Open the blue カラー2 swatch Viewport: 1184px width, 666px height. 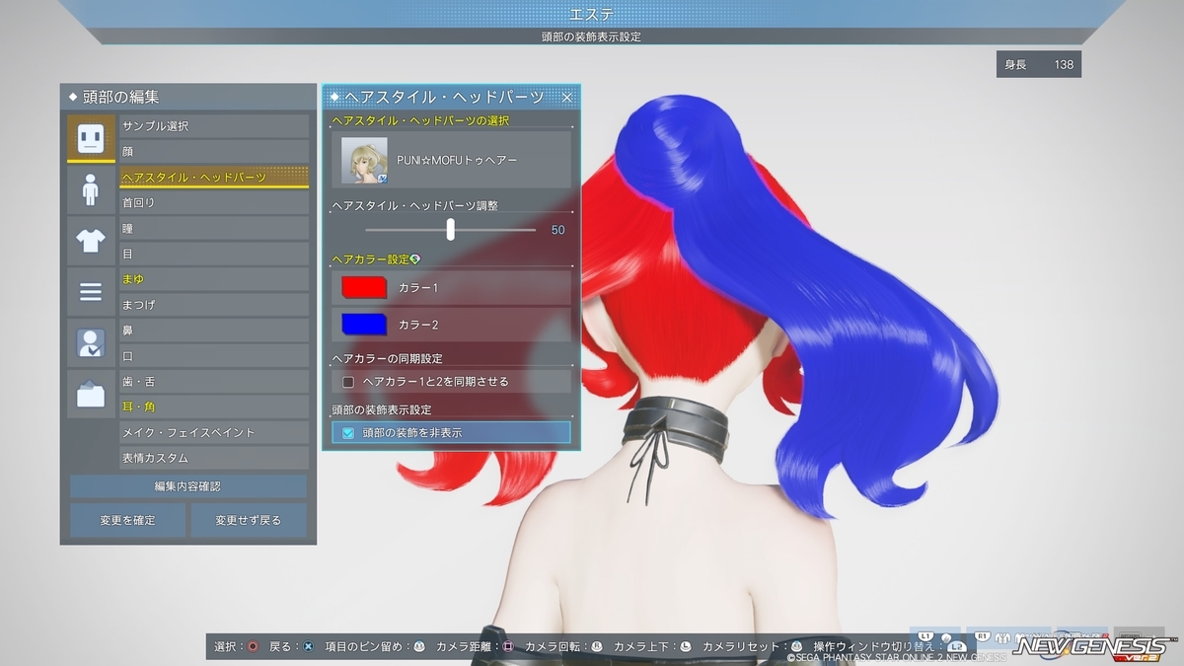364,324
